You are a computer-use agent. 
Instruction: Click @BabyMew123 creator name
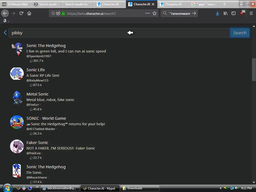(x=37, y=80)
